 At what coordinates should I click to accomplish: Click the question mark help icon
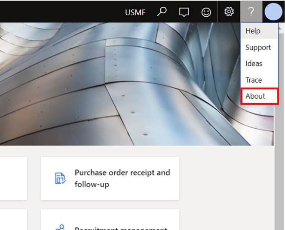coord(251,11)
